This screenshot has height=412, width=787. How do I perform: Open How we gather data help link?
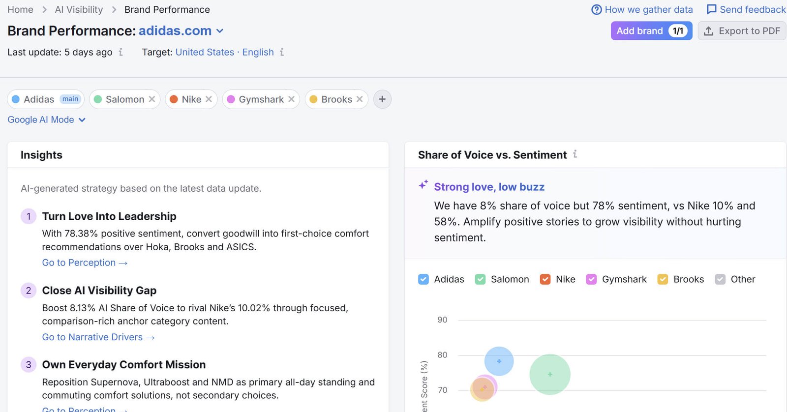click(x=642, y=9)
